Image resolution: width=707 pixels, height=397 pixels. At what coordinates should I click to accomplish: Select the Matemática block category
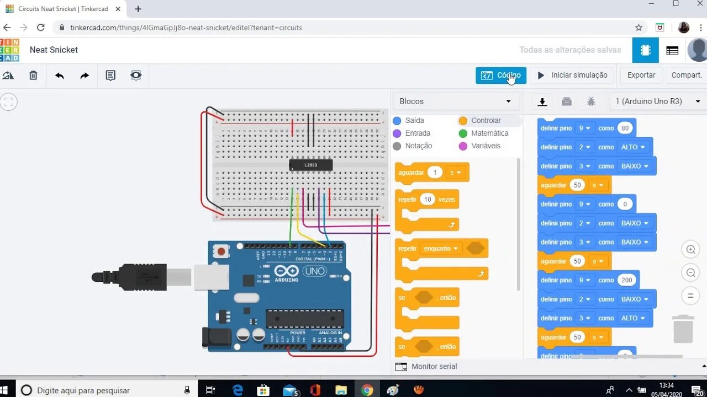click(483, 133)
